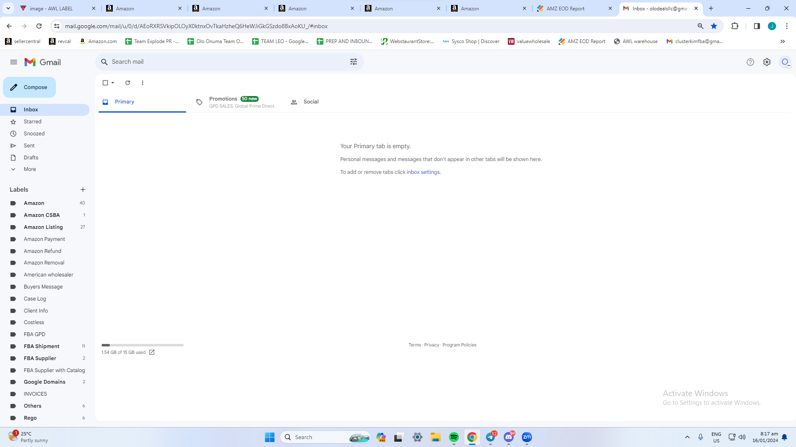Open FBA Shipment label
Viewport: 796px width, 447px height.
(x=41, y=346)
